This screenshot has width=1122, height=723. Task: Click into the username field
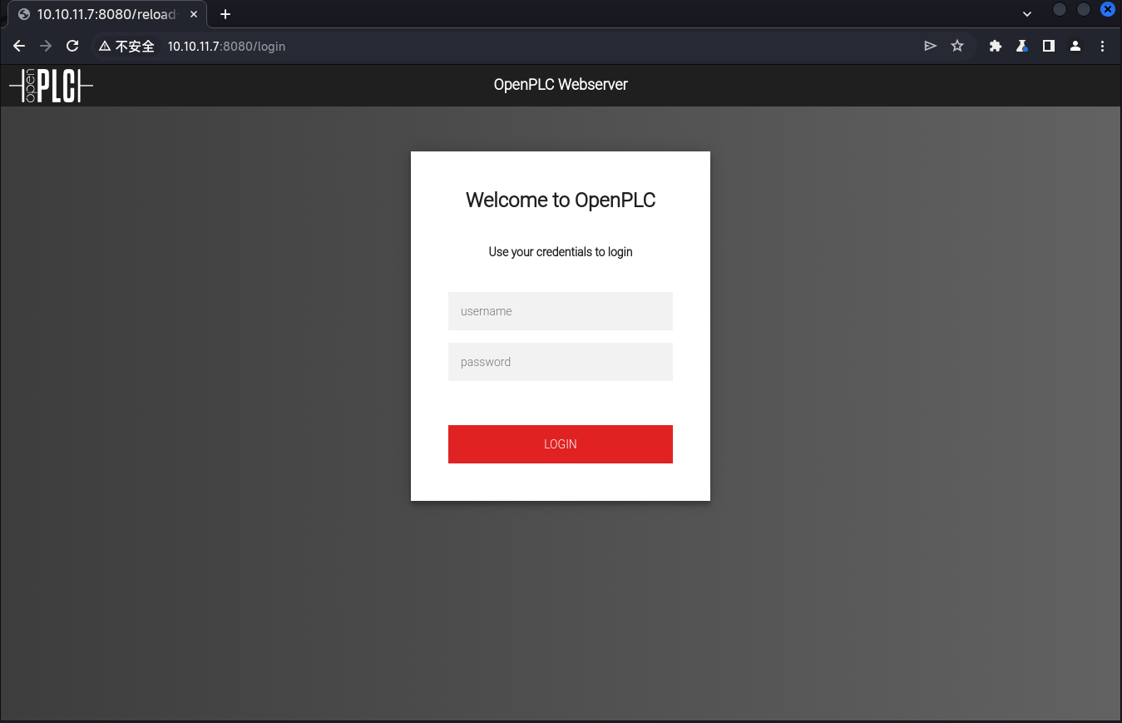tap(561, 311)
